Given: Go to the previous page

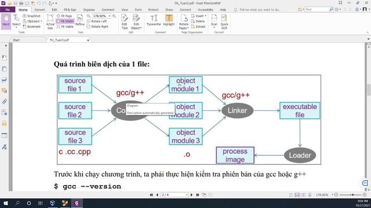Looking at the screenshot, I should click(x=157, y=195).
